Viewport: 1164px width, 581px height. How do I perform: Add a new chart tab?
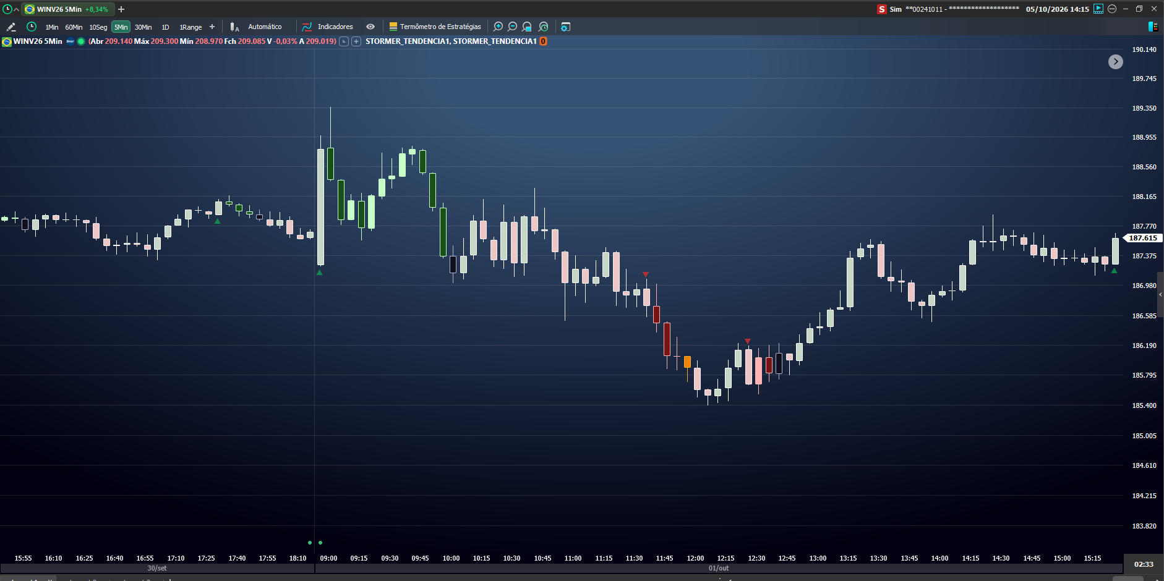(121, 9)
